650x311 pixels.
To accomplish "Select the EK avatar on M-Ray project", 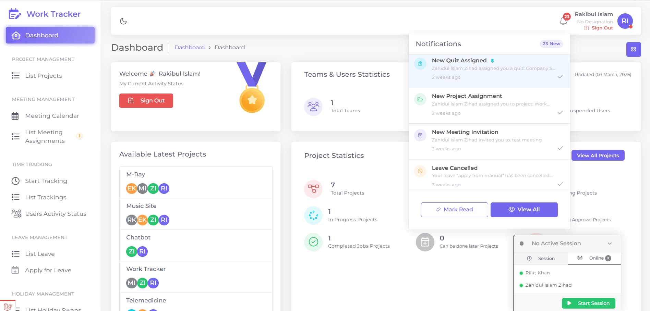I will 132,188.
